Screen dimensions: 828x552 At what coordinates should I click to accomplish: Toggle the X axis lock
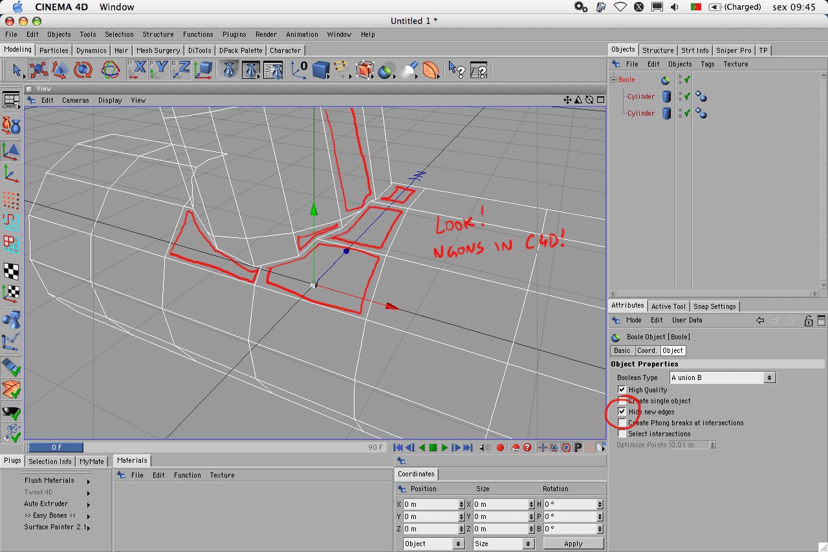137,70
